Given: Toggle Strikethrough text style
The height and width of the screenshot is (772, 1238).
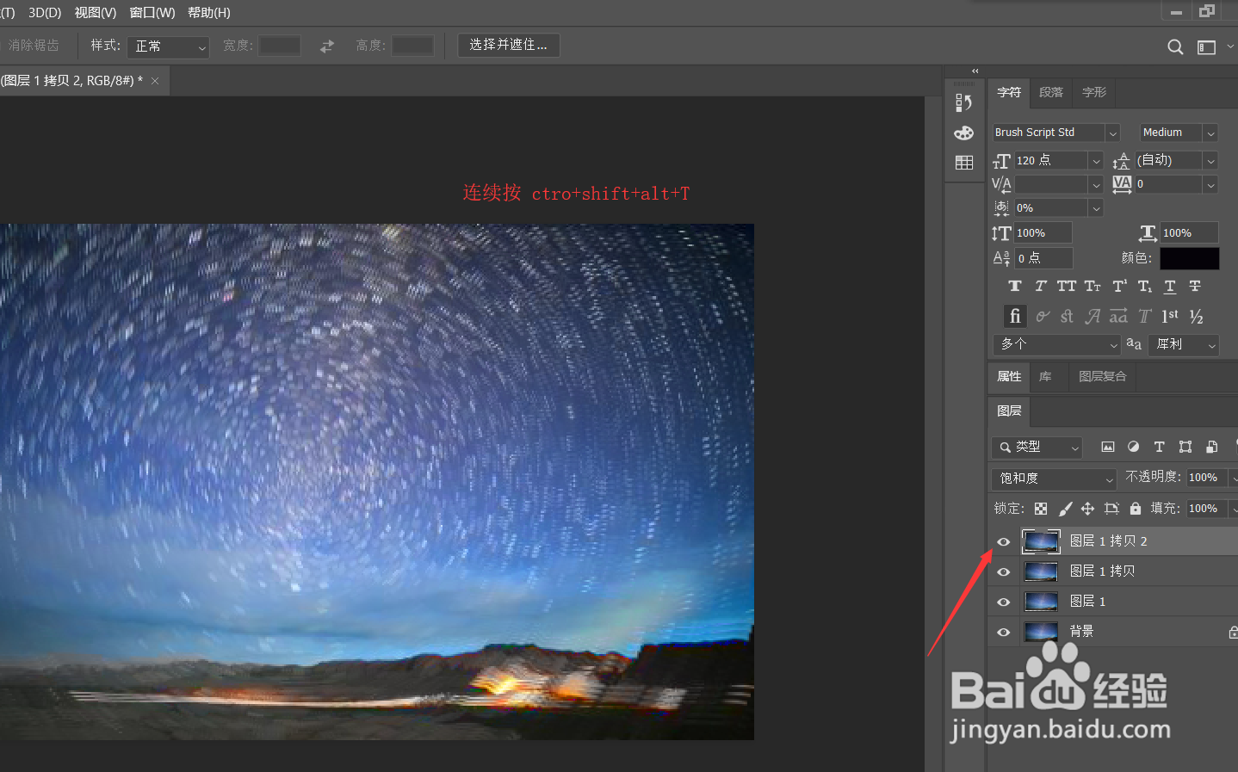Looking at the screenshot, I should coord(1195,287).
